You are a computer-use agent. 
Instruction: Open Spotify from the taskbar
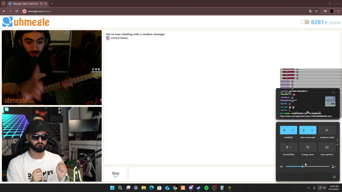point(206,188)
